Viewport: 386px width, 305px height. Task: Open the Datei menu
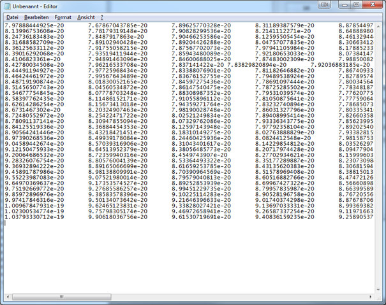(12, 17)
